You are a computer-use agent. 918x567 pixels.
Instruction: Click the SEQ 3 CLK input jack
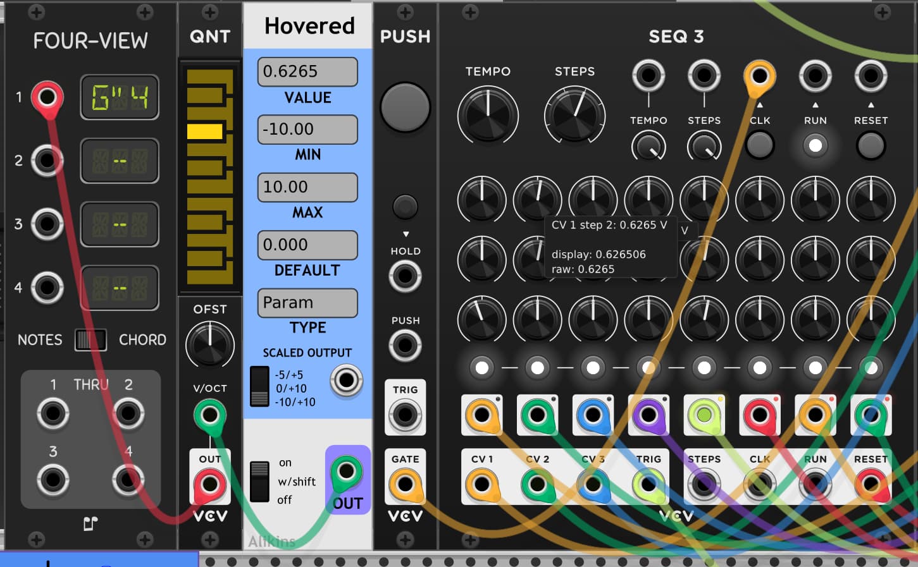759,76
